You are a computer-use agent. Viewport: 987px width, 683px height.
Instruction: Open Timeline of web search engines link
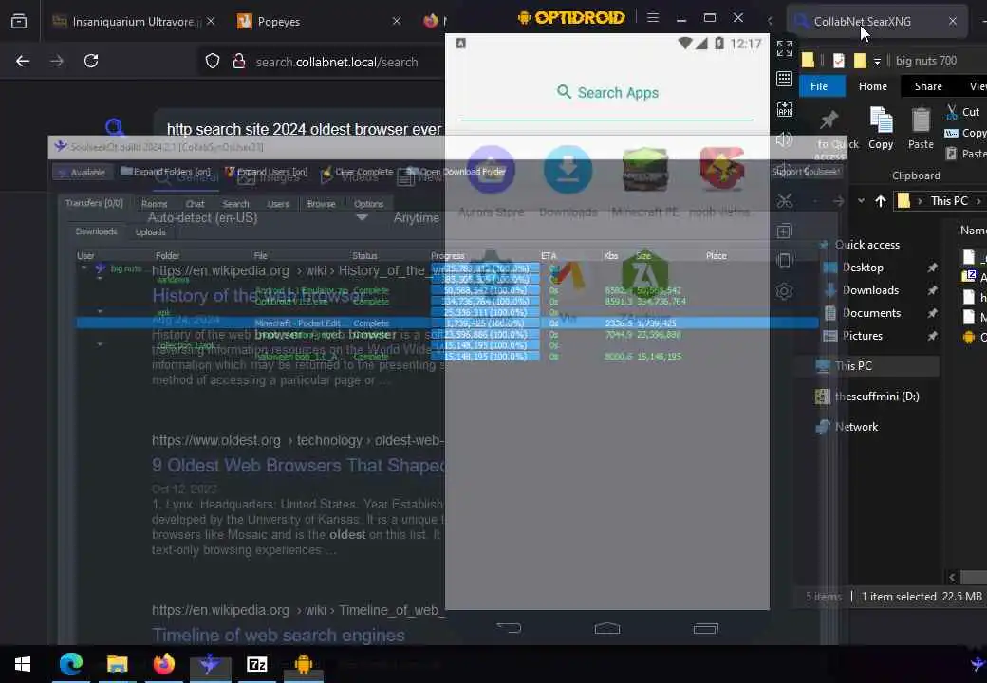pos(278,636)
